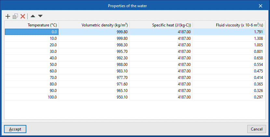
Task: Move row down with the down arrow
Action: tap(40, 16)
